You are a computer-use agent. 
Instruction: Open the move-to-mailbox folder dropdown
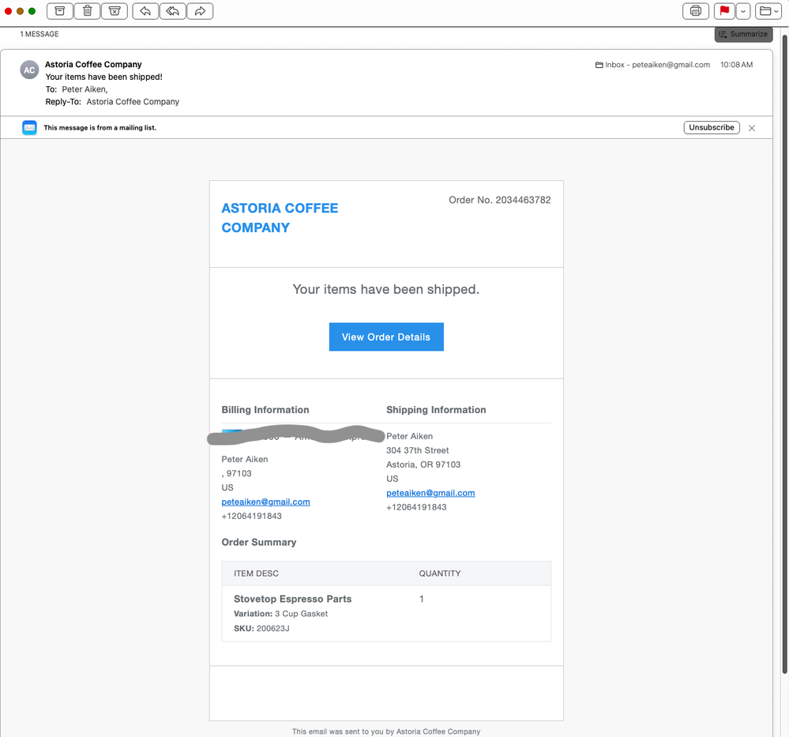[x=768, y=11]
